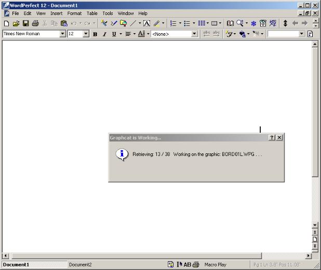321x270 pixels.
Task: Click the printer icon in status bar
Action: coord(196,264)
